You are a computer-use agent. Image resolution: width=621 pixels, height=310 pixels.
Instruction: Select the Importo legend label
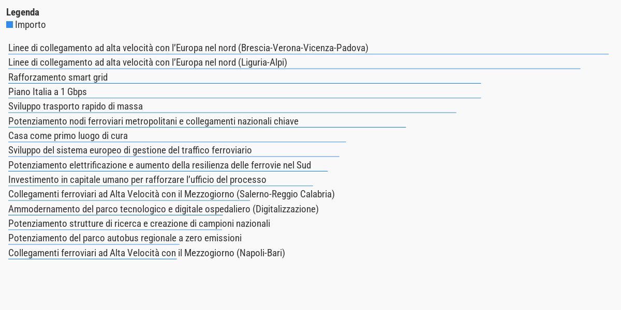(x=30, y=25)
